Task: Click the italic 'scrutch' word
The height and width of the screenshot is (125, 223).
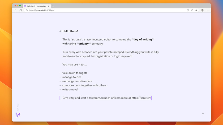Action: 76,39
